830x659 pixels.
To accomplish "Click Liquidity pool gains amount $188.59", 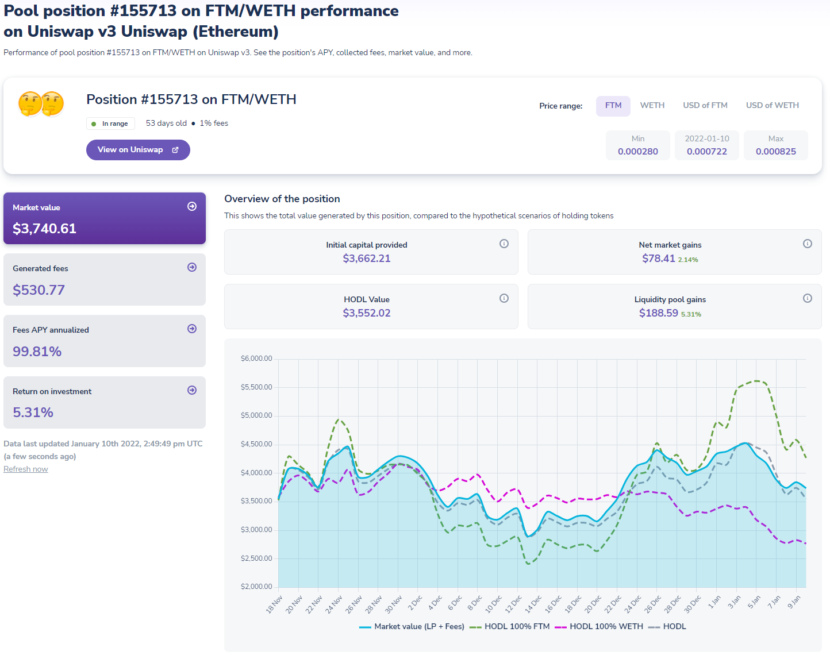I will (659, 313).
